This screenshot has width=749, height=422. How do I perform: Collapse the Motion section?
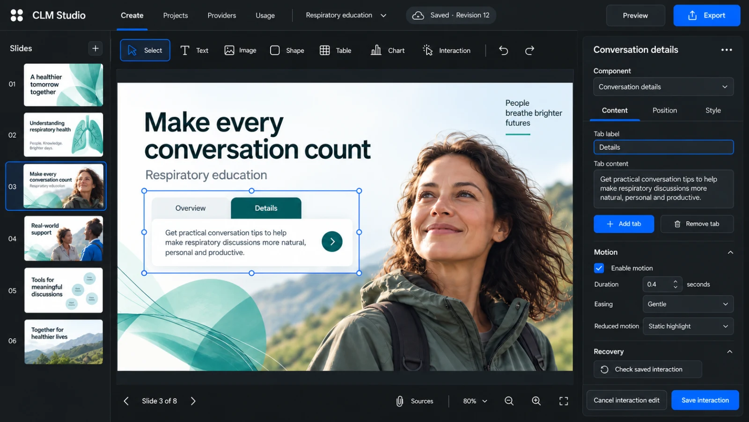[730, 252]
